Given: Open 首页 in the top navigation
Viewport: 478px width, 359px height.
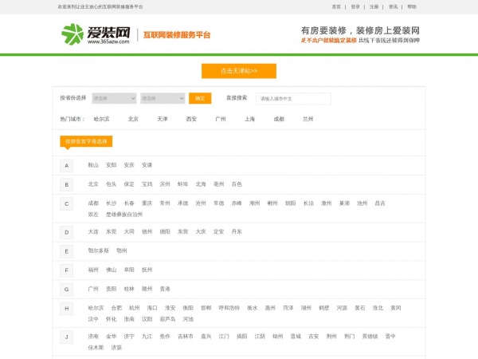Looking at the screenshot, I should point(336,6).
